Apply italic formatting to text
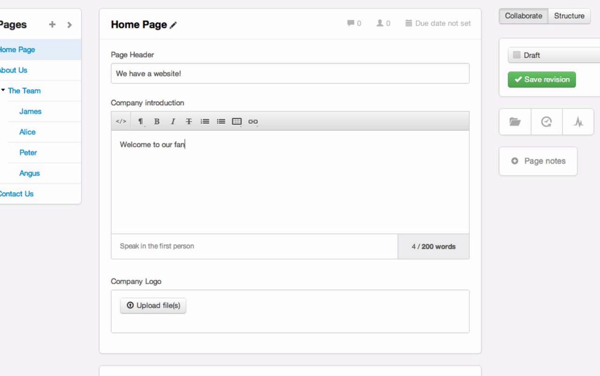 pyautogui.click(x=173, y=122)
